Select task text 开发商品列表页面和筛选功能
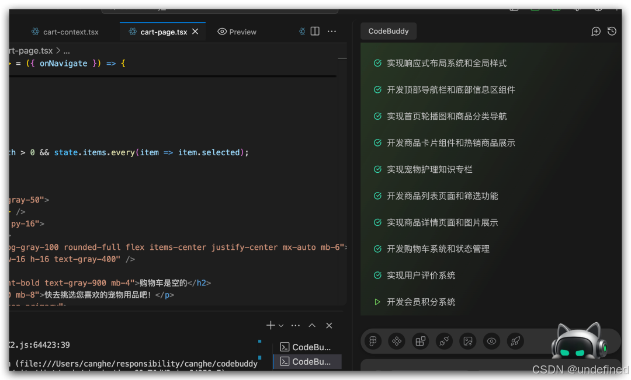 [x=442, y=196]
